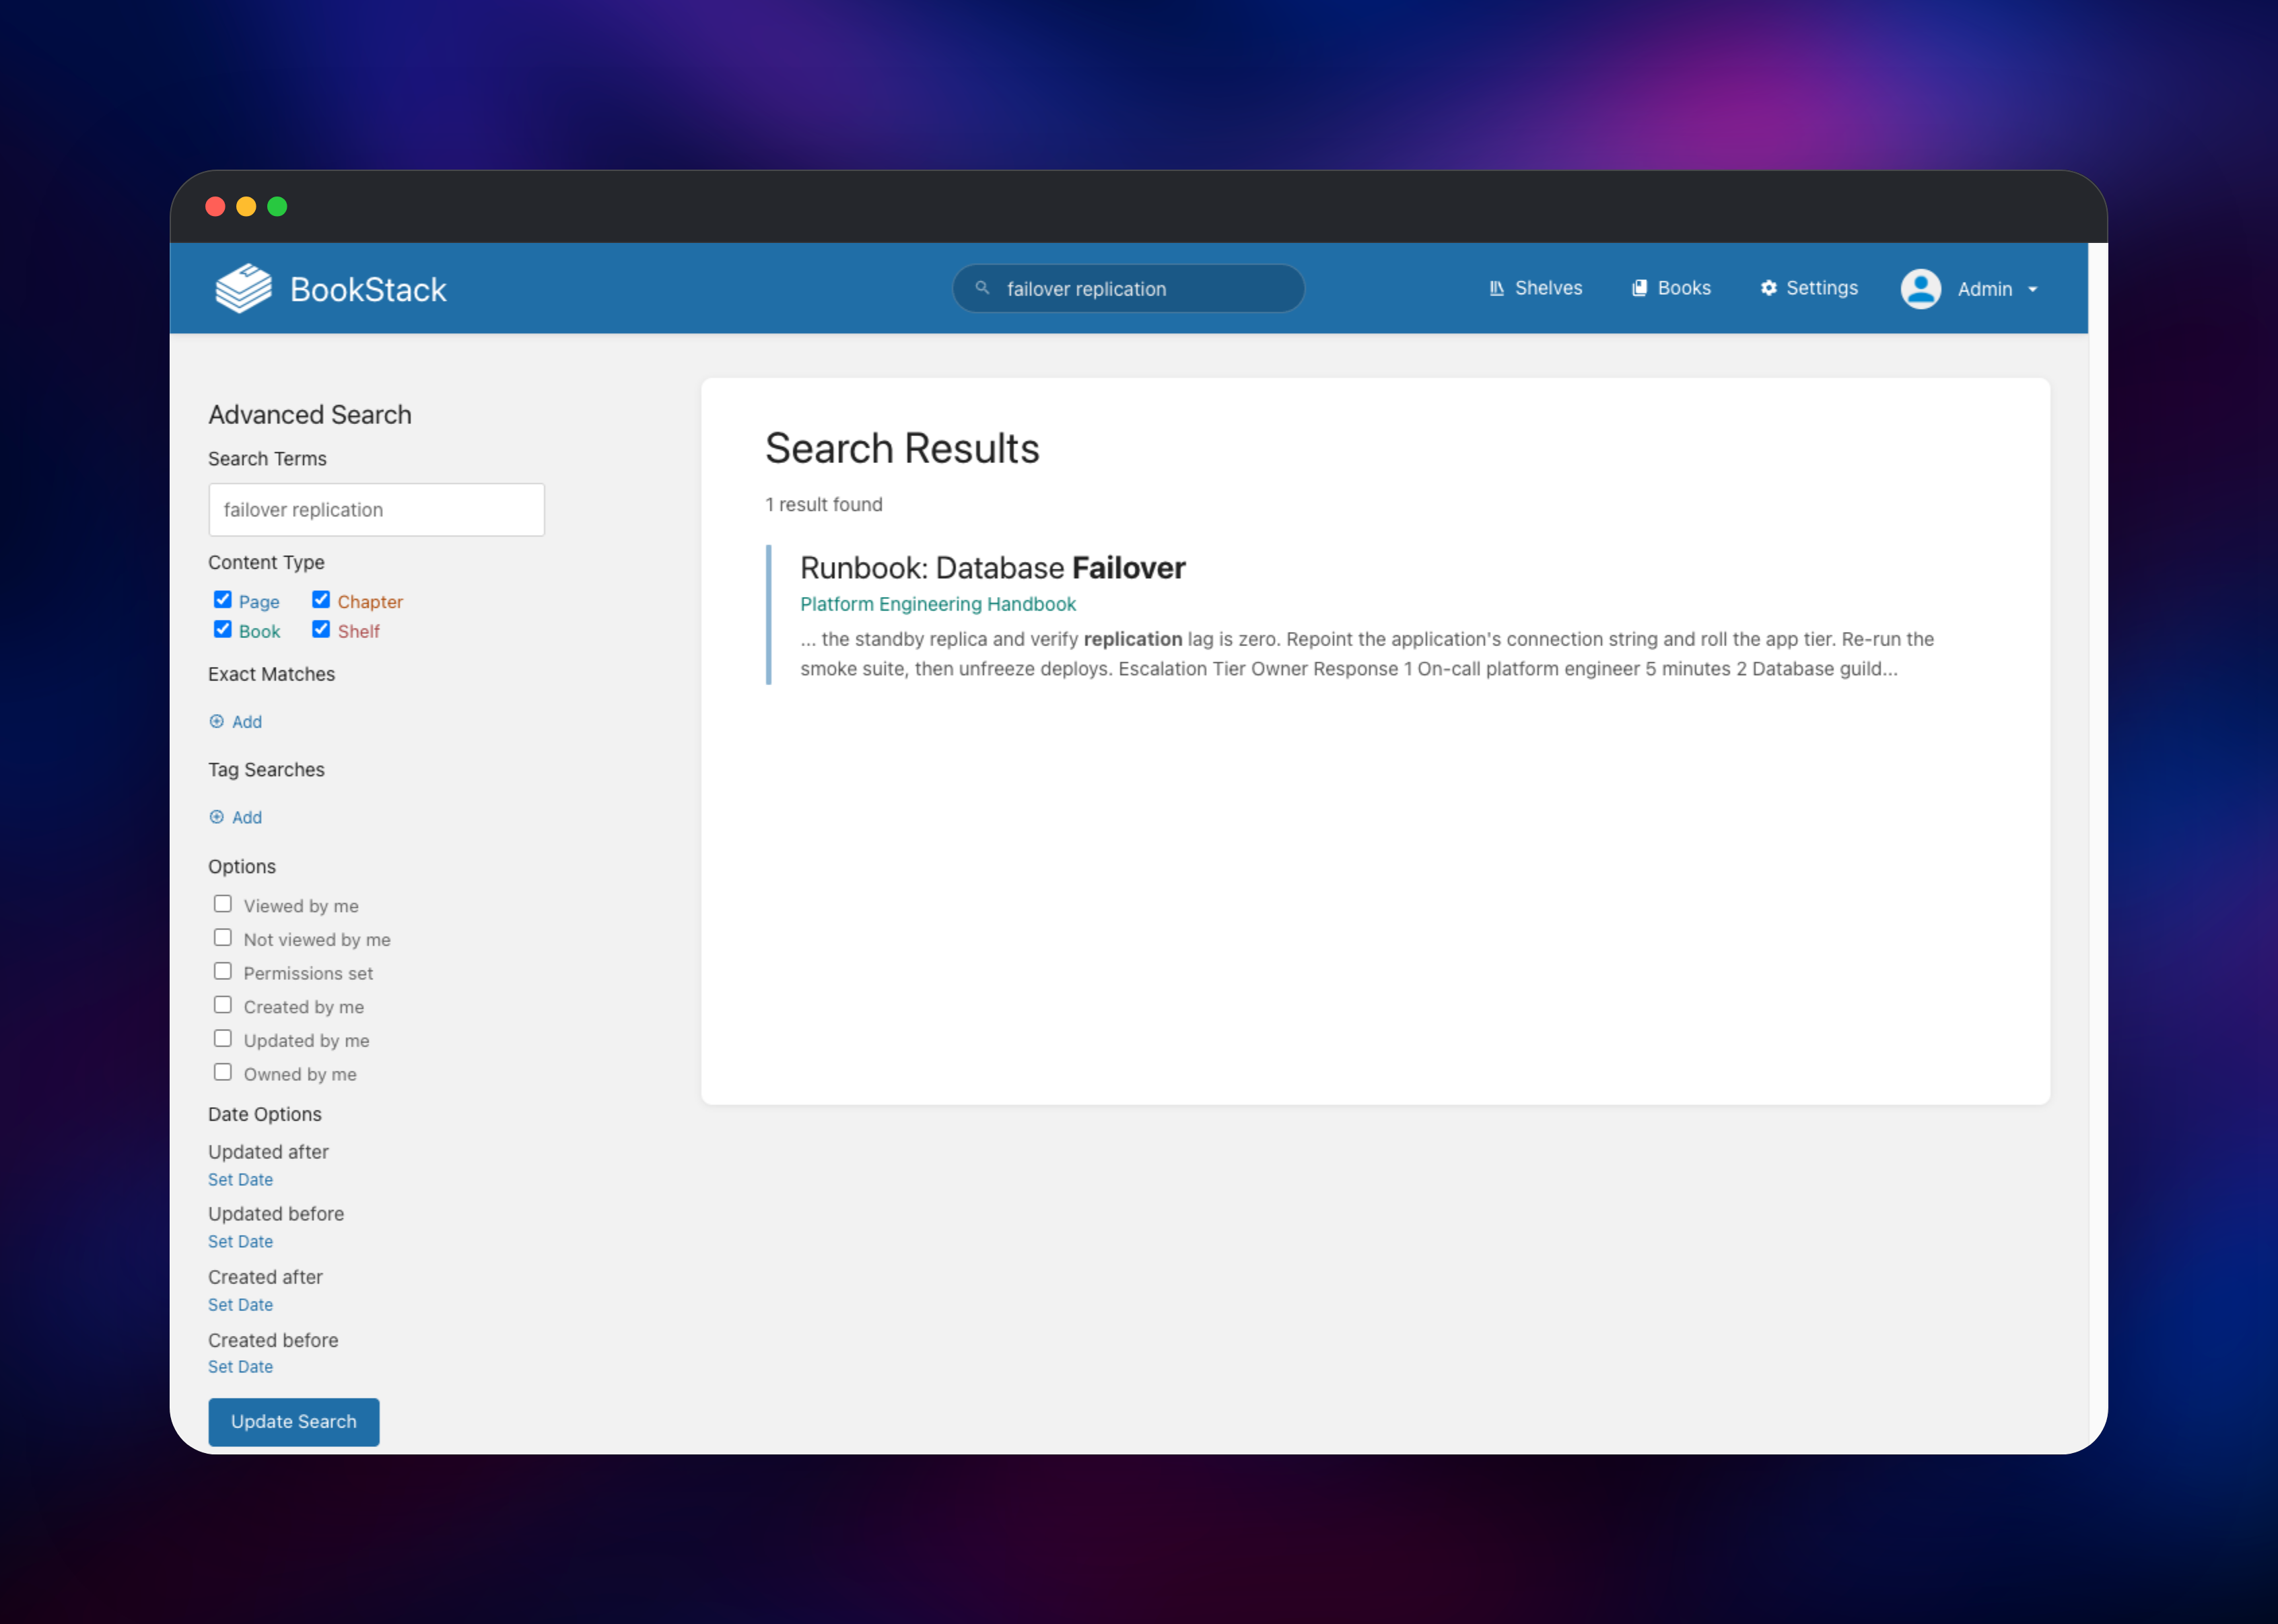Click Set Date under Updated before

[240, 1242]
